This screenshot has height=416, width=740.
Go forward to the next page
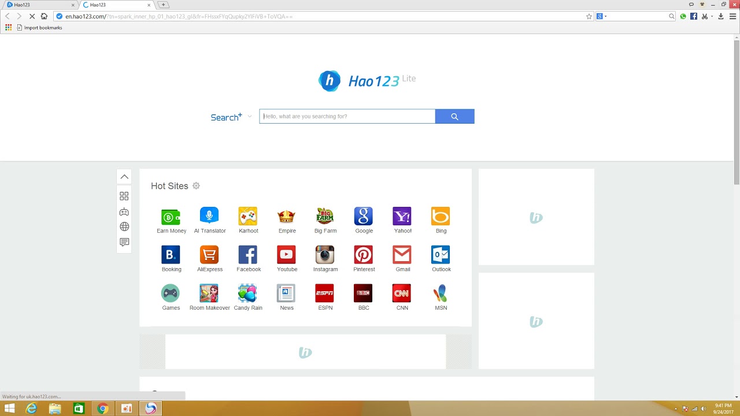coord(18,16)
